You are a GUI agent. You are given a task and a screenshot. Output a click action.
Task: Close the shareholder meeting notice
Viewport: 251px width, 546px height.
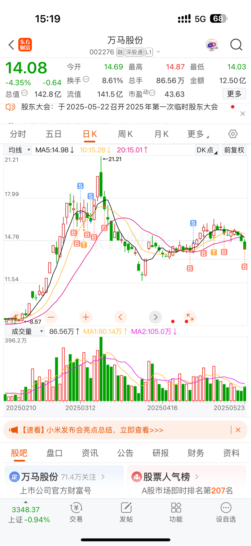click(243, 114)
